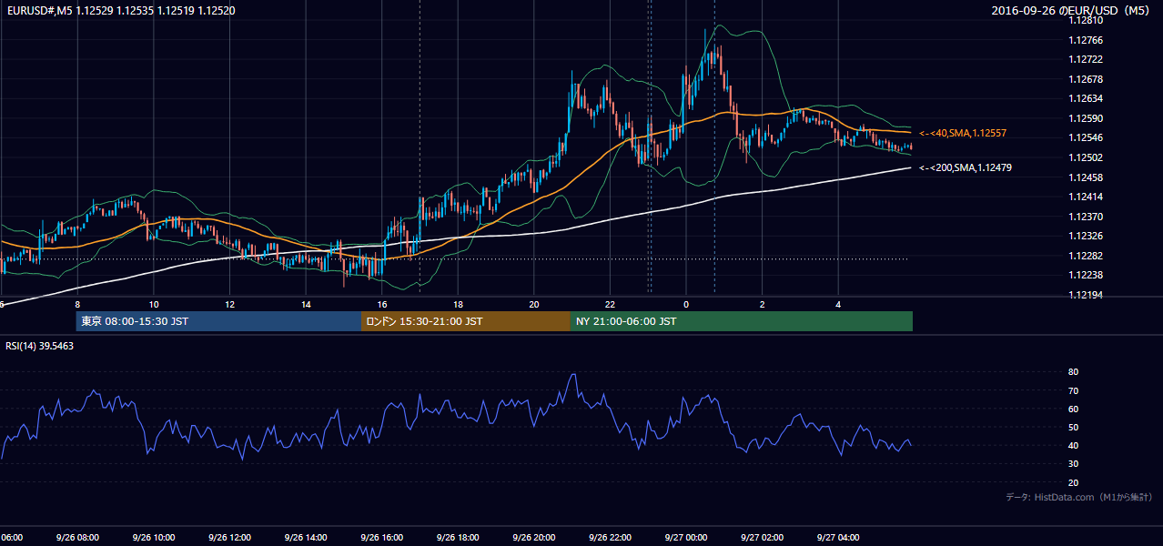The width and height of the screenshot is (1163, 546).
Task: Select the 9/26 22:00 date label
Action: pyautogui.click(x=610, y=538)
